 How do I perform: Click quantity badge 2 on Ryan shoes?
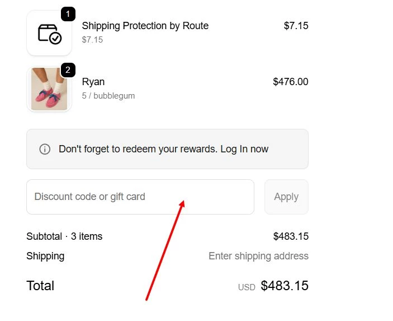point(68,70)
